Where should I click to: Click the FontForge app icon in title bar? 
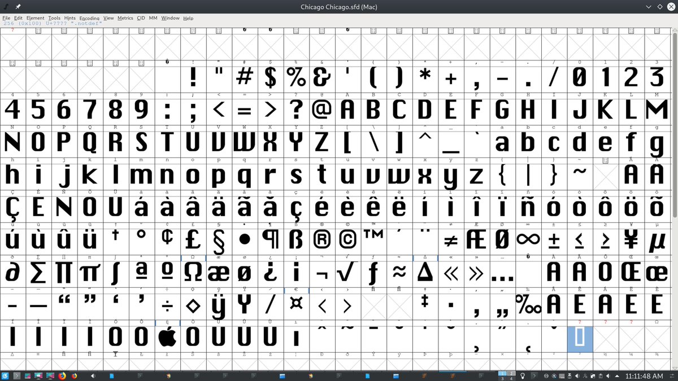point(6,7)
